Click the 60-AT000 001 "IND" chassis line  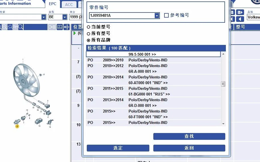[148, 83]
